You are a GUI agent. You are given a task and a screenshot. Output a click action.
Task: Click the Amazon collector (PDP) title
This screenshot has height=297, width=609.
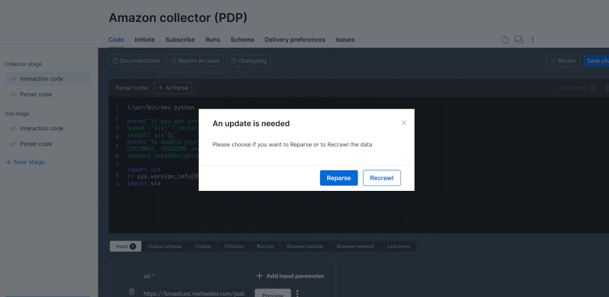178,17
